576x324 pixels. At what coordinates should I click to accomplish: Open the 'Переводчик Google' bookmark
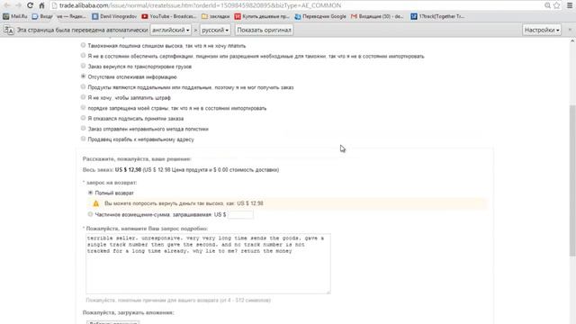click(x=320, y=16)
